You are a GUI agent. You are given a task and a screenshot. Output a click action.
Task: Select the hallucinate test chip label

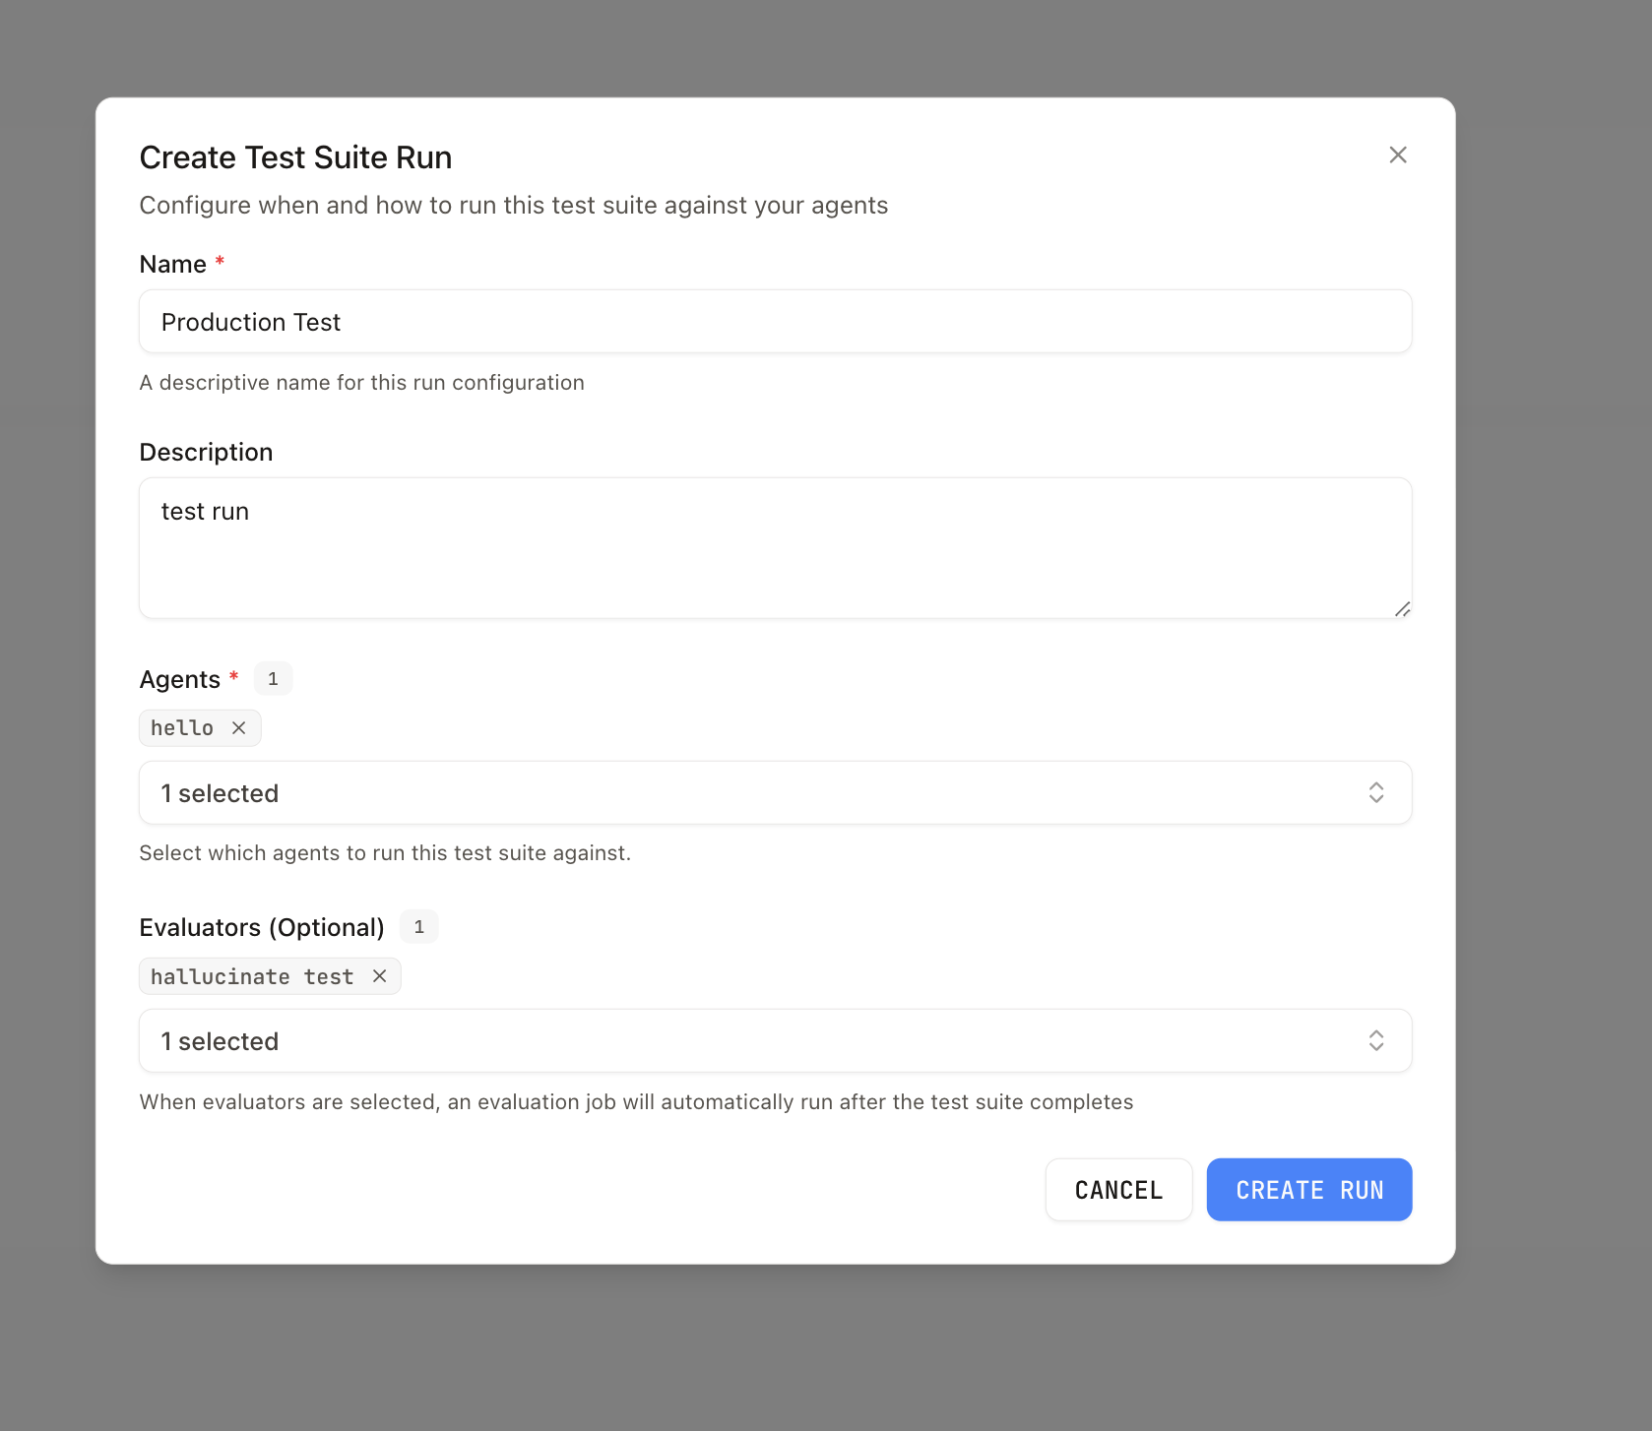(x=252, y=976)
